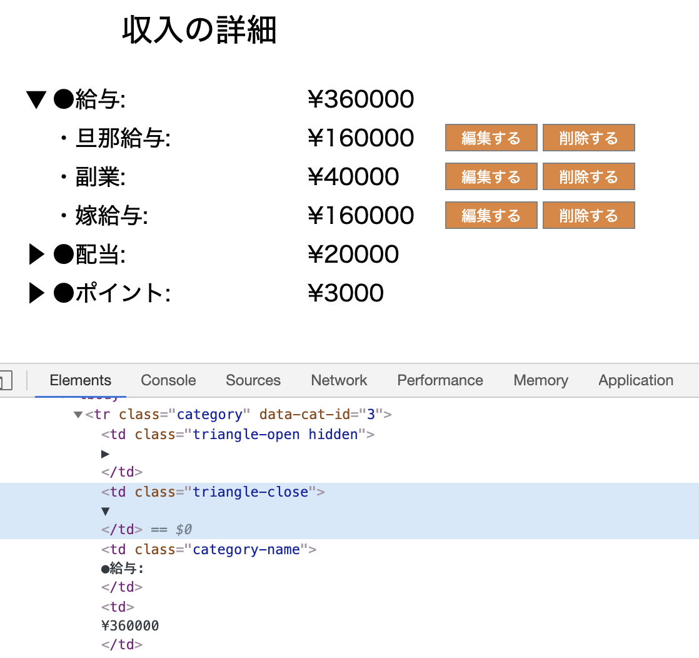Click the ▼ text node in DOM tree

106,511
